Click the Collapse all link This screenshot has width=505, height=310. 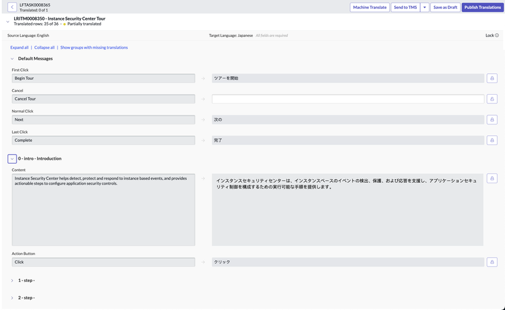coord(44,47)
